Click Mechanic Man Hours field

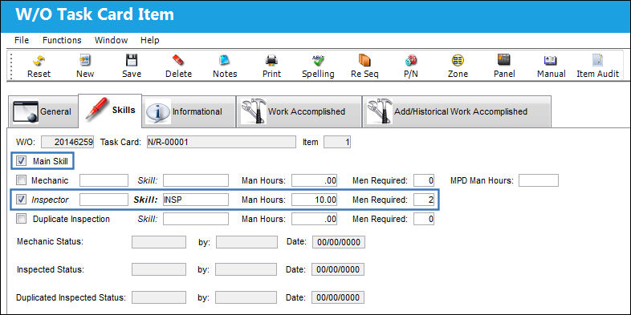314,180
